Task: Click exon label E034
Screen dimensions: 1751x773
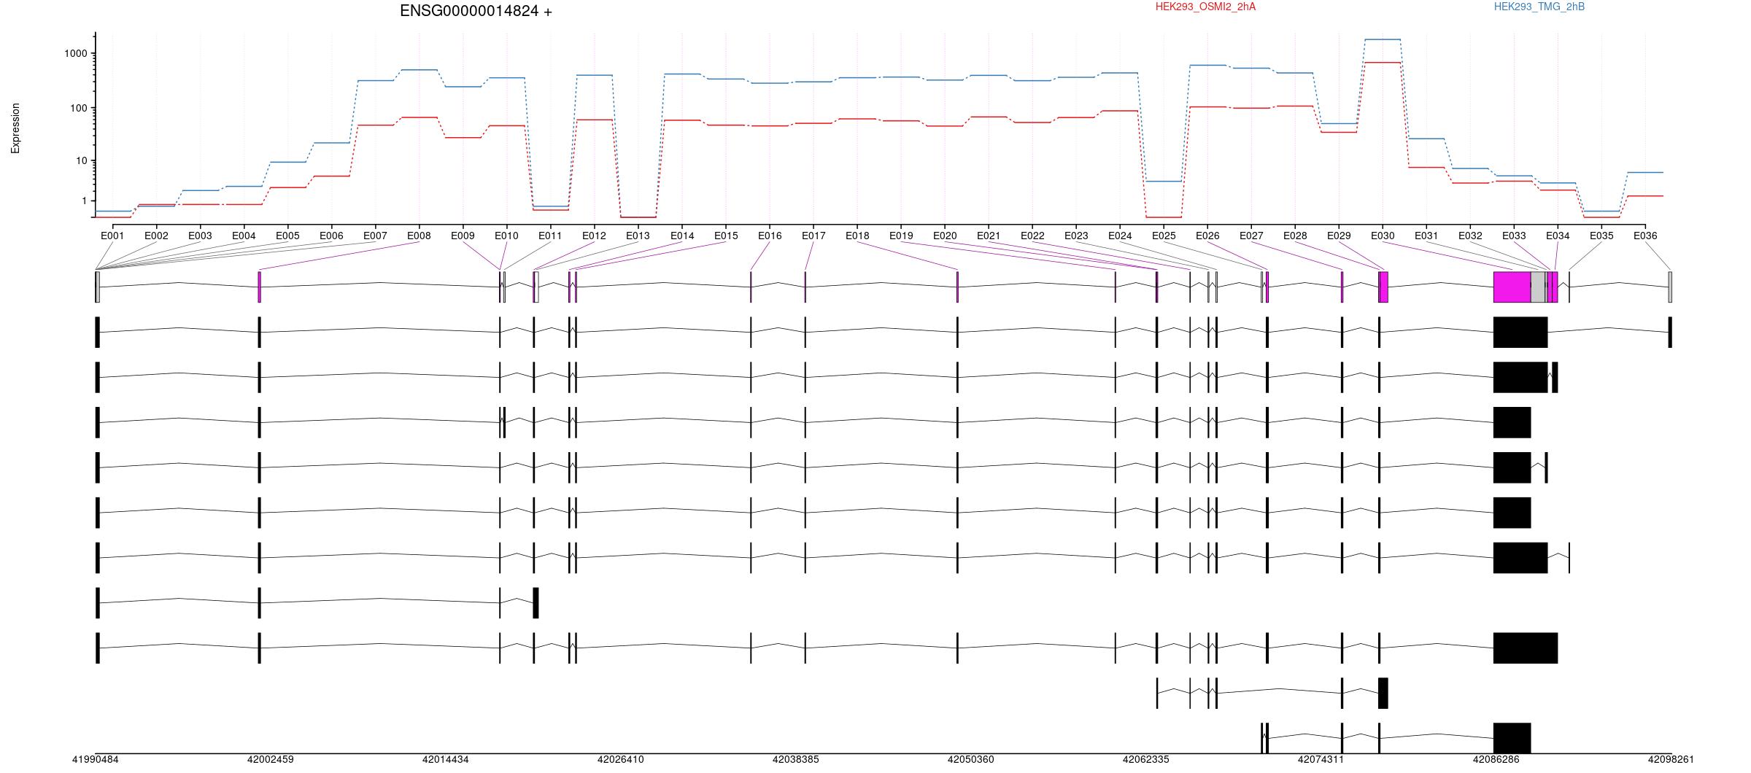Action: click(1558, 236)
